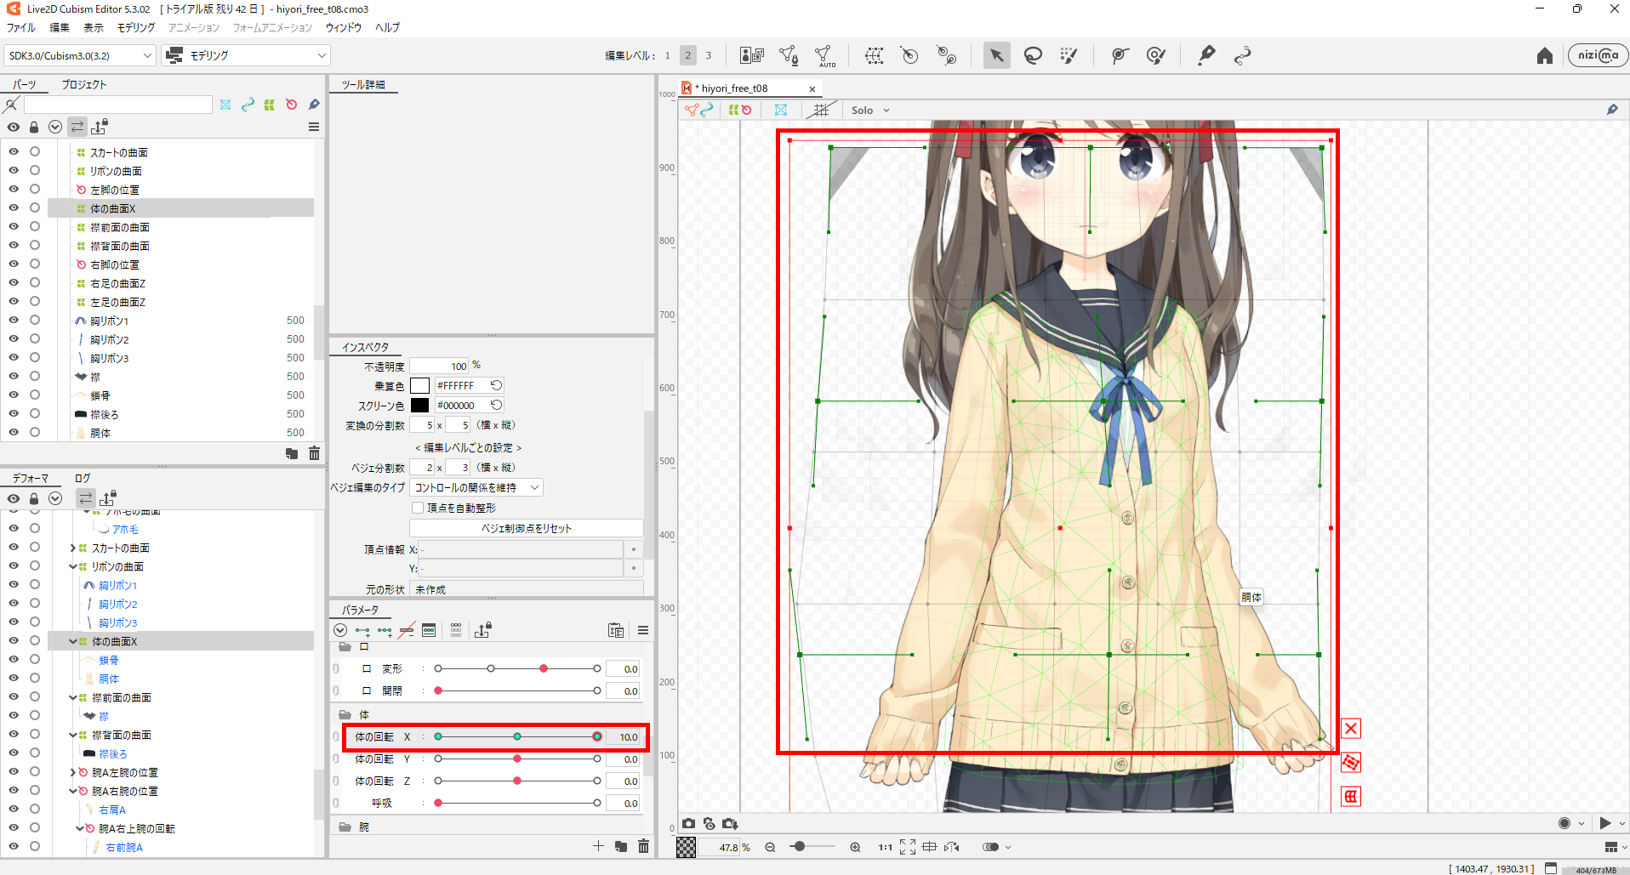This screenshot has width=1630, height=875.
Task: Select the Arrow selection tool
Action: [996, 55]
